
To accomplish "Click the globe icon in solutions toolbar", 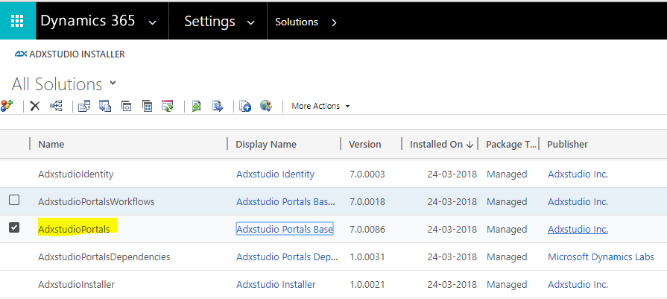I will coord(266,106).
